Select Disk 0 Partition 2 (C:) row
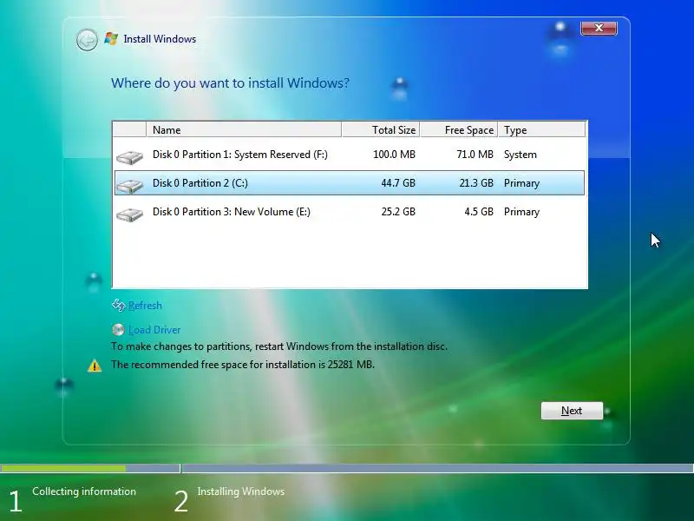The width and height of the screenshot is (694, 521). pos(350,183)
